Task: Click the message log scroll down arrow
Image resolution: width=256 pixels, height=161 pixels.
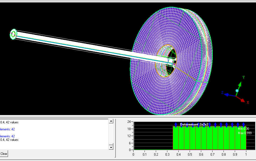Action: [x=111, y=147]
